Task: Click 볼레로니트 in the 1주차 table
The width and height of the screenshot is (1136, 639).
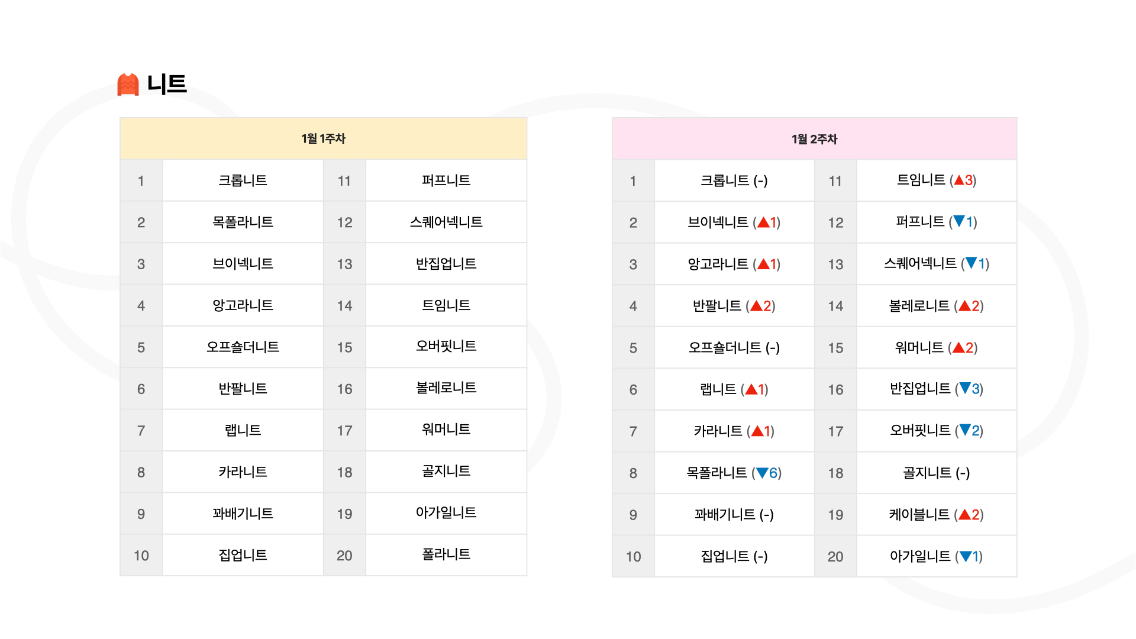Action: 446,388
